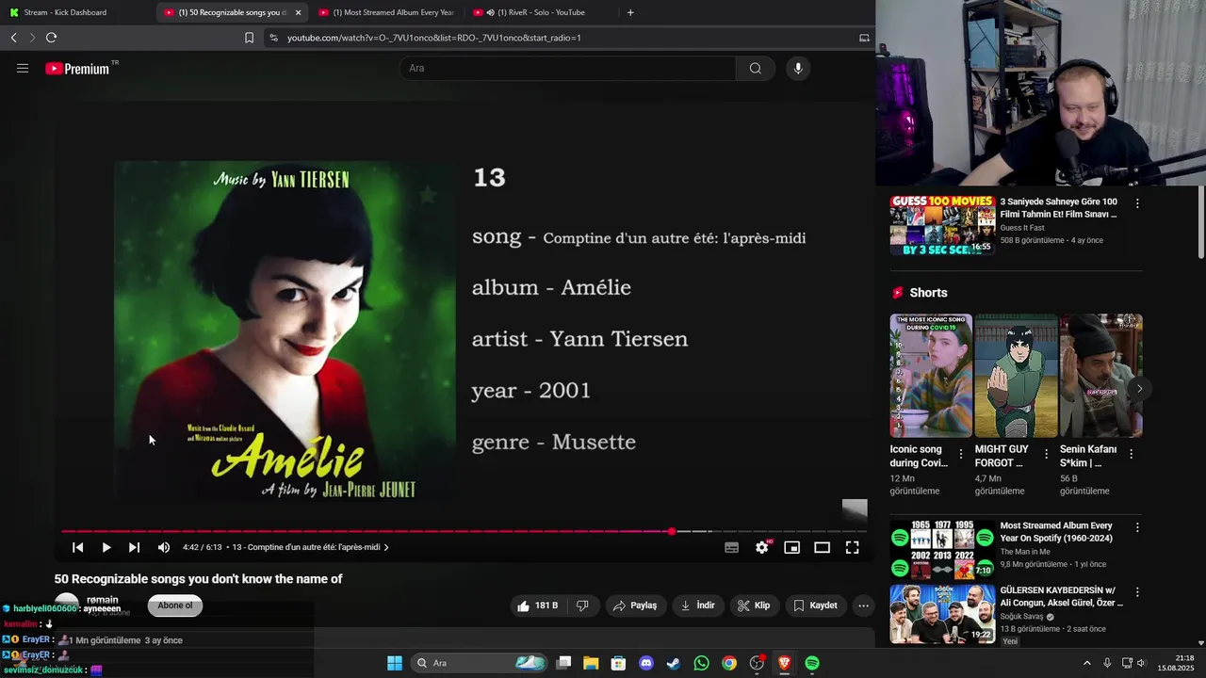Screen dimensions: 1206x678
Task: Switch to Most Streamed Album Every Year tab
Action: [386, 12]
